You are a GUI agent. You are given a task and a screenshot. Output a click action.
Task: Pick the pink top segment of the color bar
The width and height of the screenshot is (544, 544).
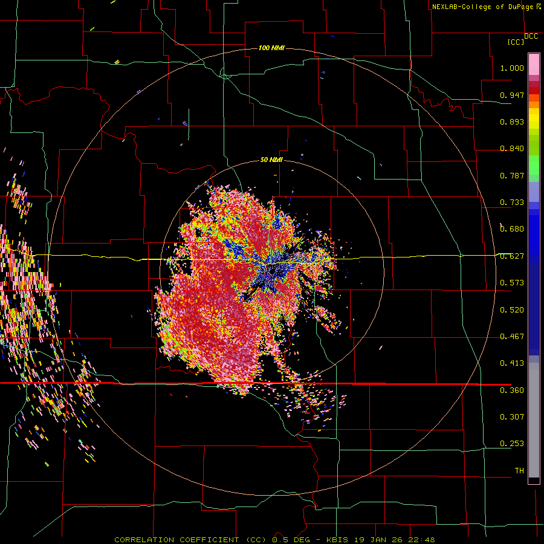coord(534,64)
